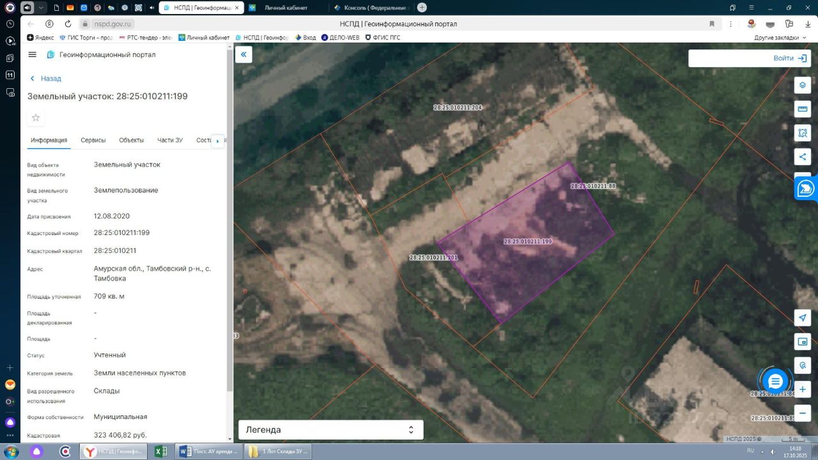Zoom in on the map with plus
Image resolution: width=818 pixels, height=460 pixels.
click(803, 389)
